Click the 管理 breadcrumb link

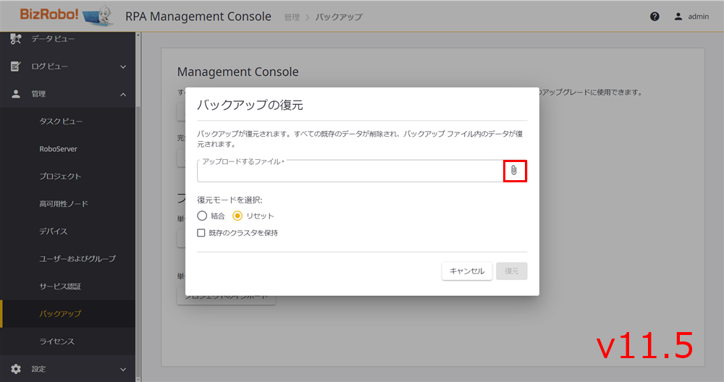click(x=292, y=17)
